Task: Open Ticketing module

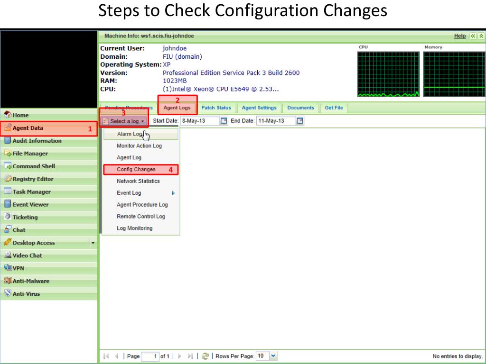Action: click(48, 217)
